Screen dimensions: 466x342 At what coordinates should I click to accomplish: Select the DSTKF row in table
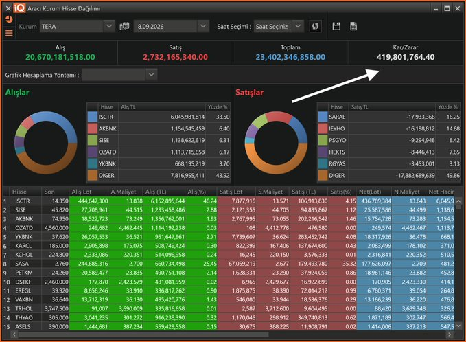[229, 282]
